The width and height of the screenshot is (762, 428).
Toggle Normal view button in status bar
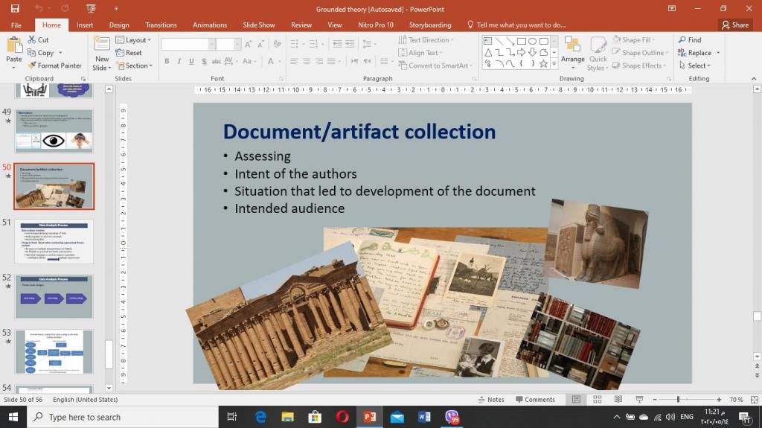pyautogui.click(x=576, y=400)
